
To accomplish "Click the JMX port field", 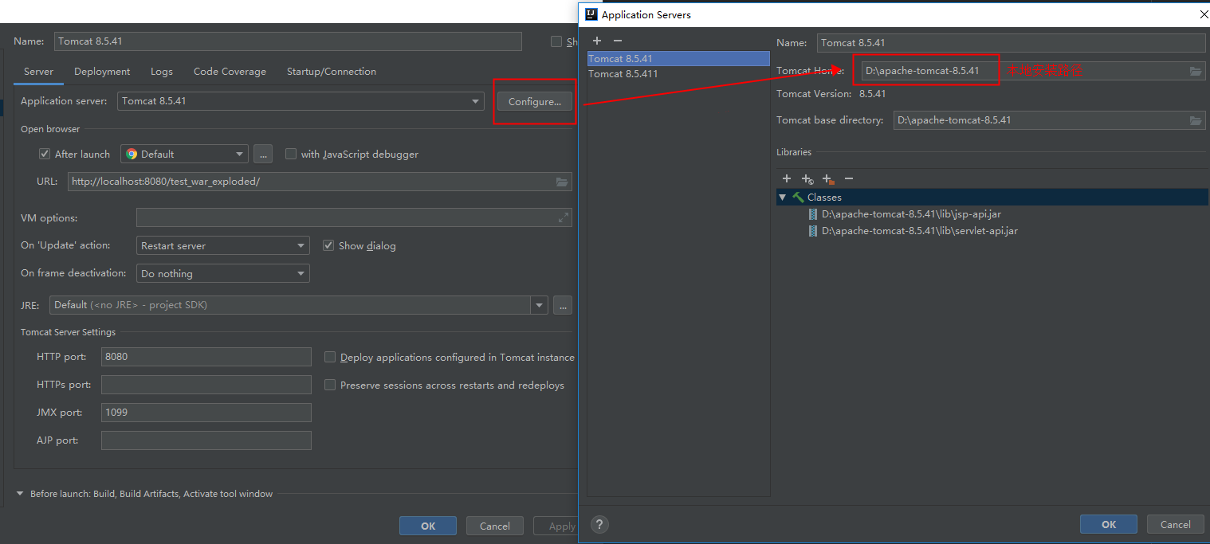I will click(206, 413).
